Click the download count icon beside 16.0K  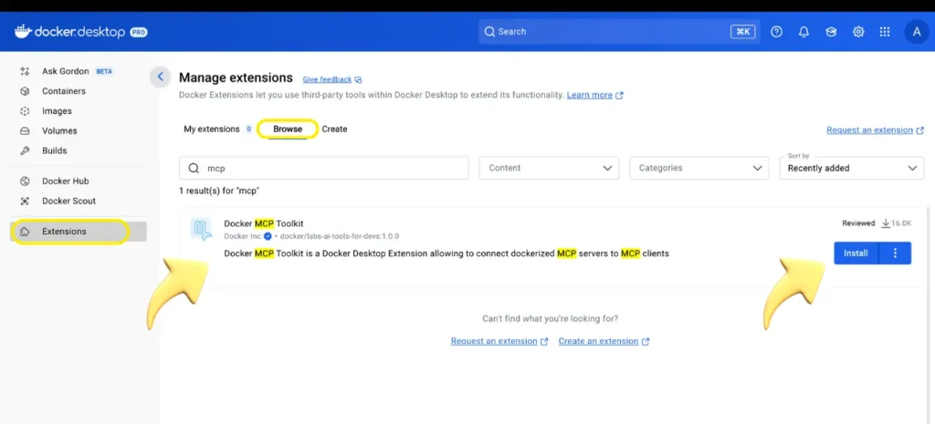pos(886,223)
